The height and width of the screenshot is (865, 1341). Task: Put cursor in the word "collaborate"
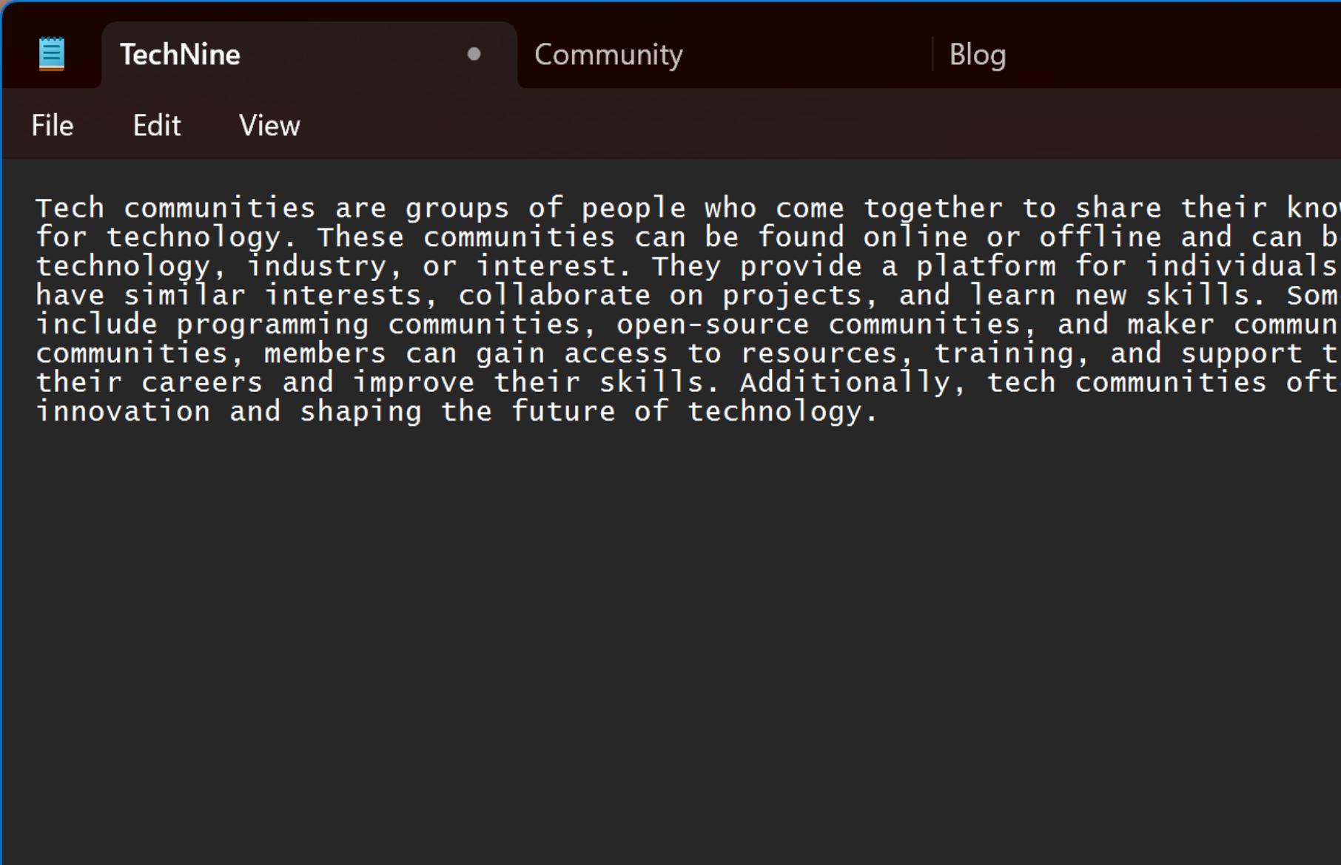point(554,296)
